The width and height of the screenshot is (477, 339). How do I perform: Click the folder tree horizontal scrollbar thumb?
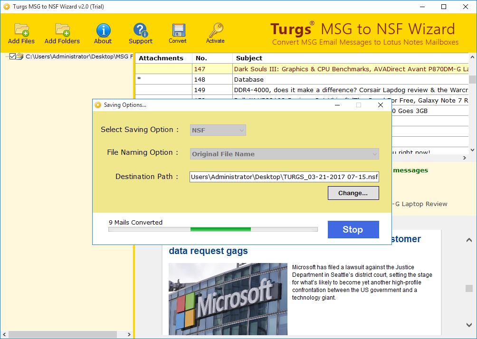click(63, 334)
